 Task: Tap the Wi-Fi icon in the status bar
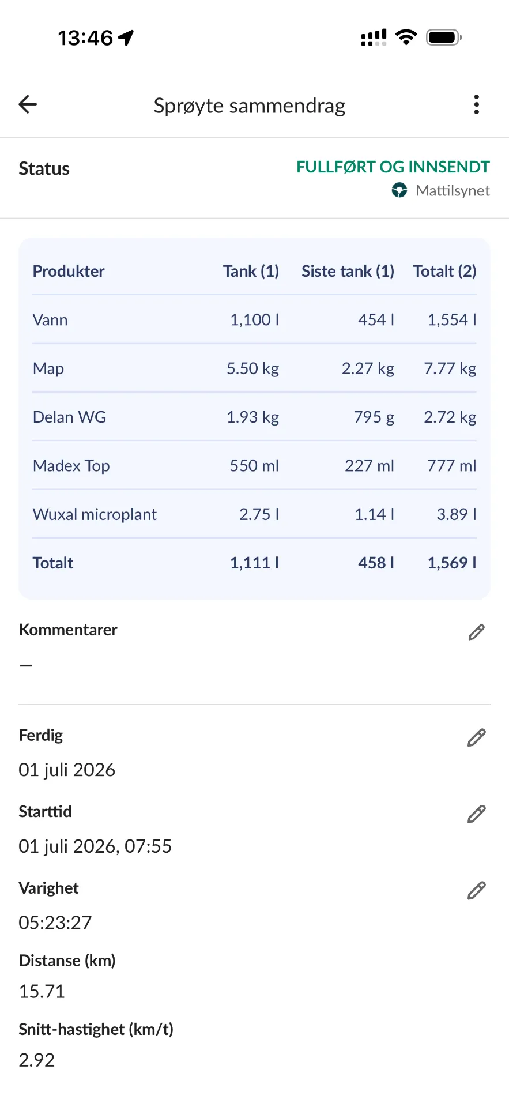click(406, 37)
